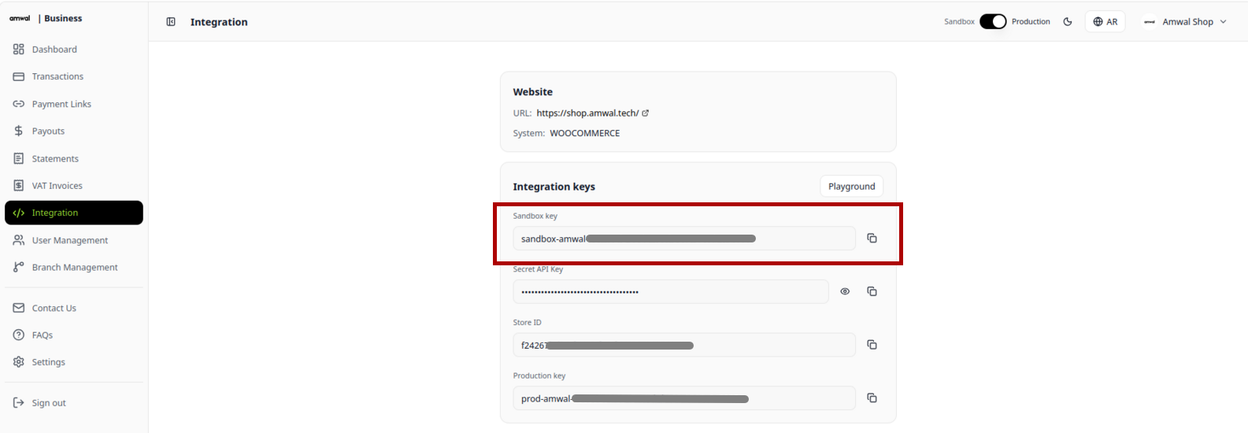Reveal the Secret API Key with eye icon
1248x433 pixels.
[845, 291]
